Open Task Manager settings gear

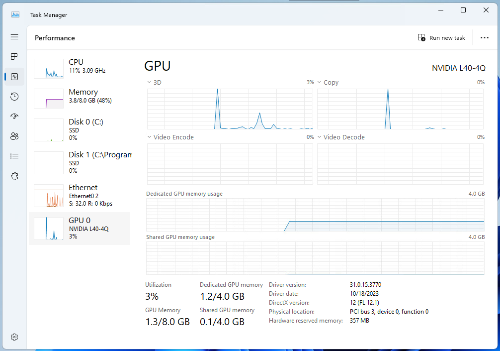pyautogui.click(x=14, y=337)
